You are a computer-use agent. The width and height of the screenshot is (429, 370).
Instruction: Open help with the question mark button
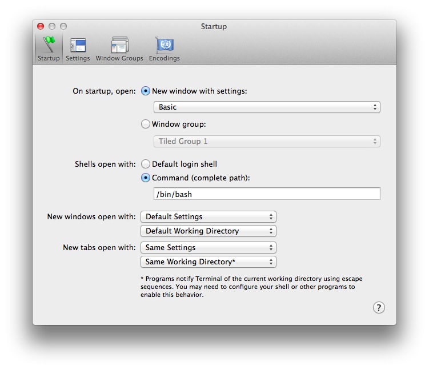379,308
